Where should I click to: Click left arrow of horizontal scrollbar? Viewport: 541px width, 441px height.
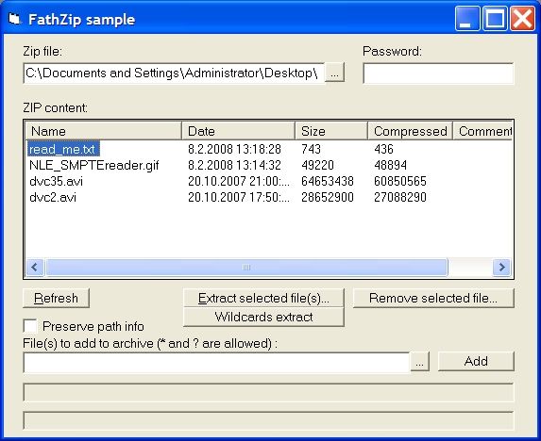[x=35, y=267]
